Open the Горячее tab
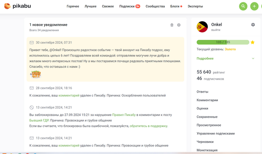The height and width of the screenshot is (154, 262). 73,6
